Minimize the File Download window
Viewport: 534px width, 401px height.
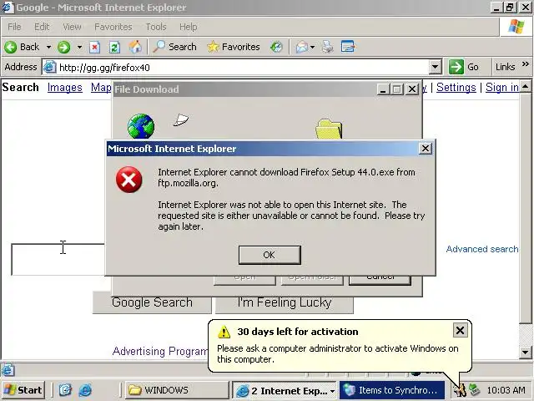tap(383, 89)
